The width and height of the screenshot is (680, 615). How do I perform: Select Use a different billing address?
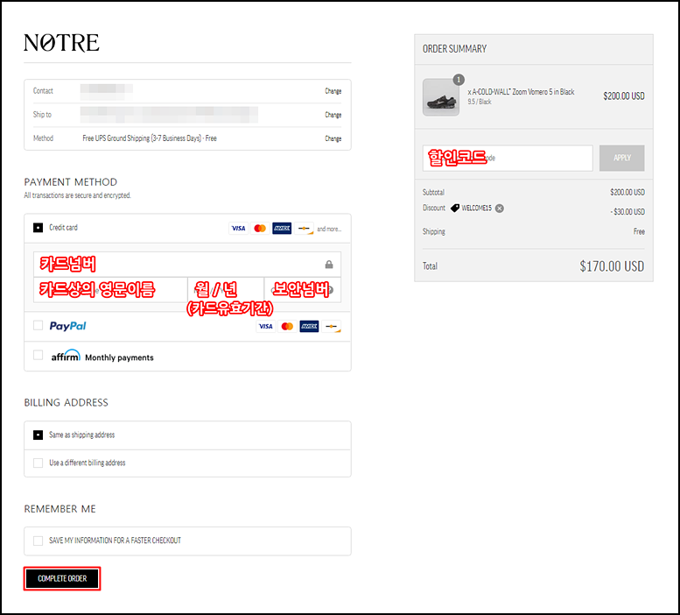(39, 463)
